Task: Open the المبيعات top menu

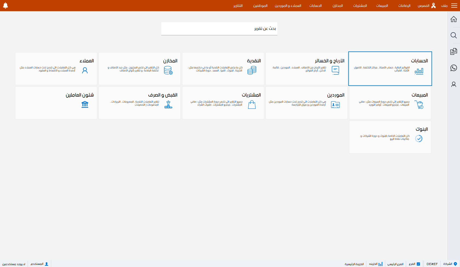Action: pos(382,6)
